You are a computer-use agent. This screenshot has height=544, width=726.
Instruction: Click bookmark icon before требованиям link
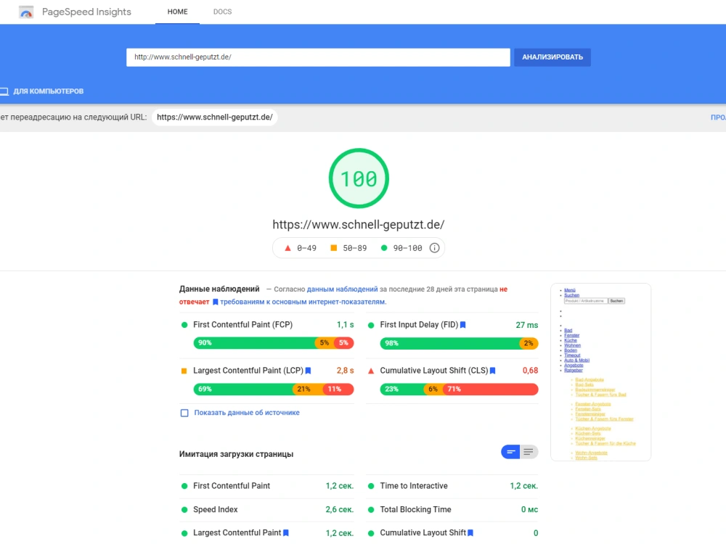[216, 302]
